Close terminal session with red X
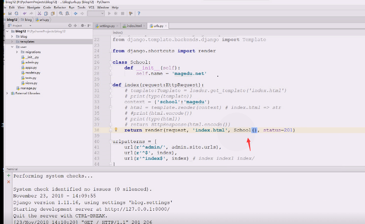The width and height of the screenshot is (365, 224). point(8,182)
